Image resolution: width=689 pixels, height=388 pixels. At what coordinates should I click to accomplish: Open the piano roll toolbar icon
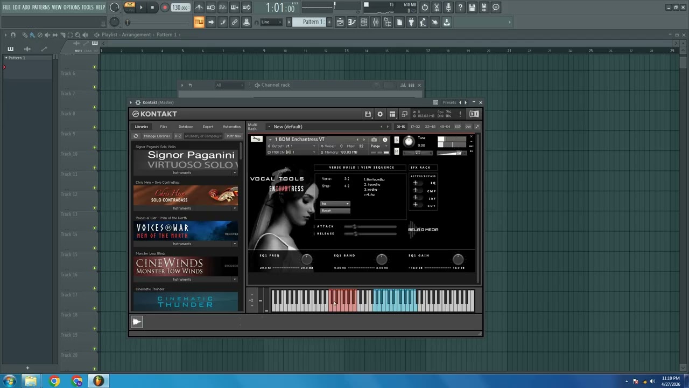[x=352, y=22]
